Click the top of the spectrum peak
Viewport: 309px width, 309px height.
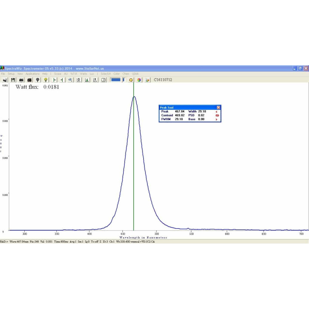point(134,97)
